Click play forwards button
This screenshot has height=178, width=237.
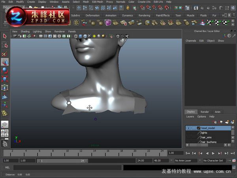[213, 153]
